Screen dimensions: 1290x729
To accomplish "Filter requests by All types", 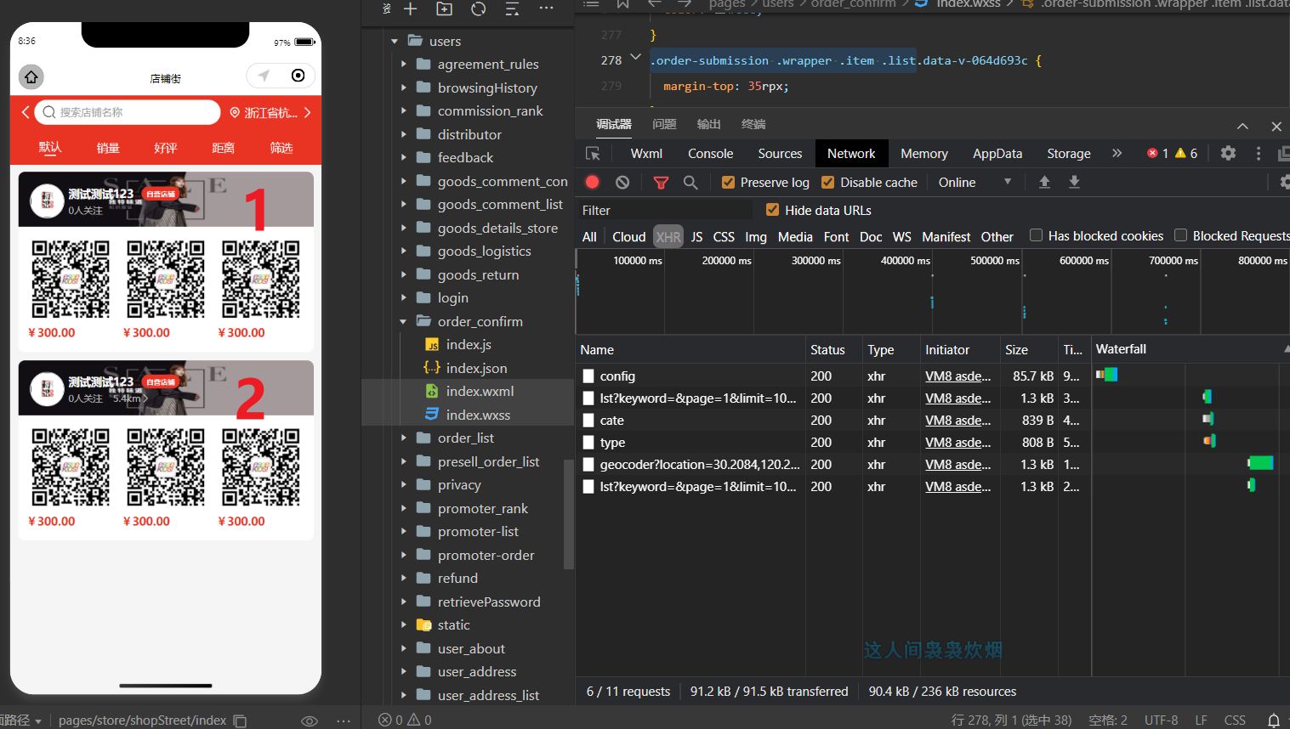I will (x=589, y=236).
